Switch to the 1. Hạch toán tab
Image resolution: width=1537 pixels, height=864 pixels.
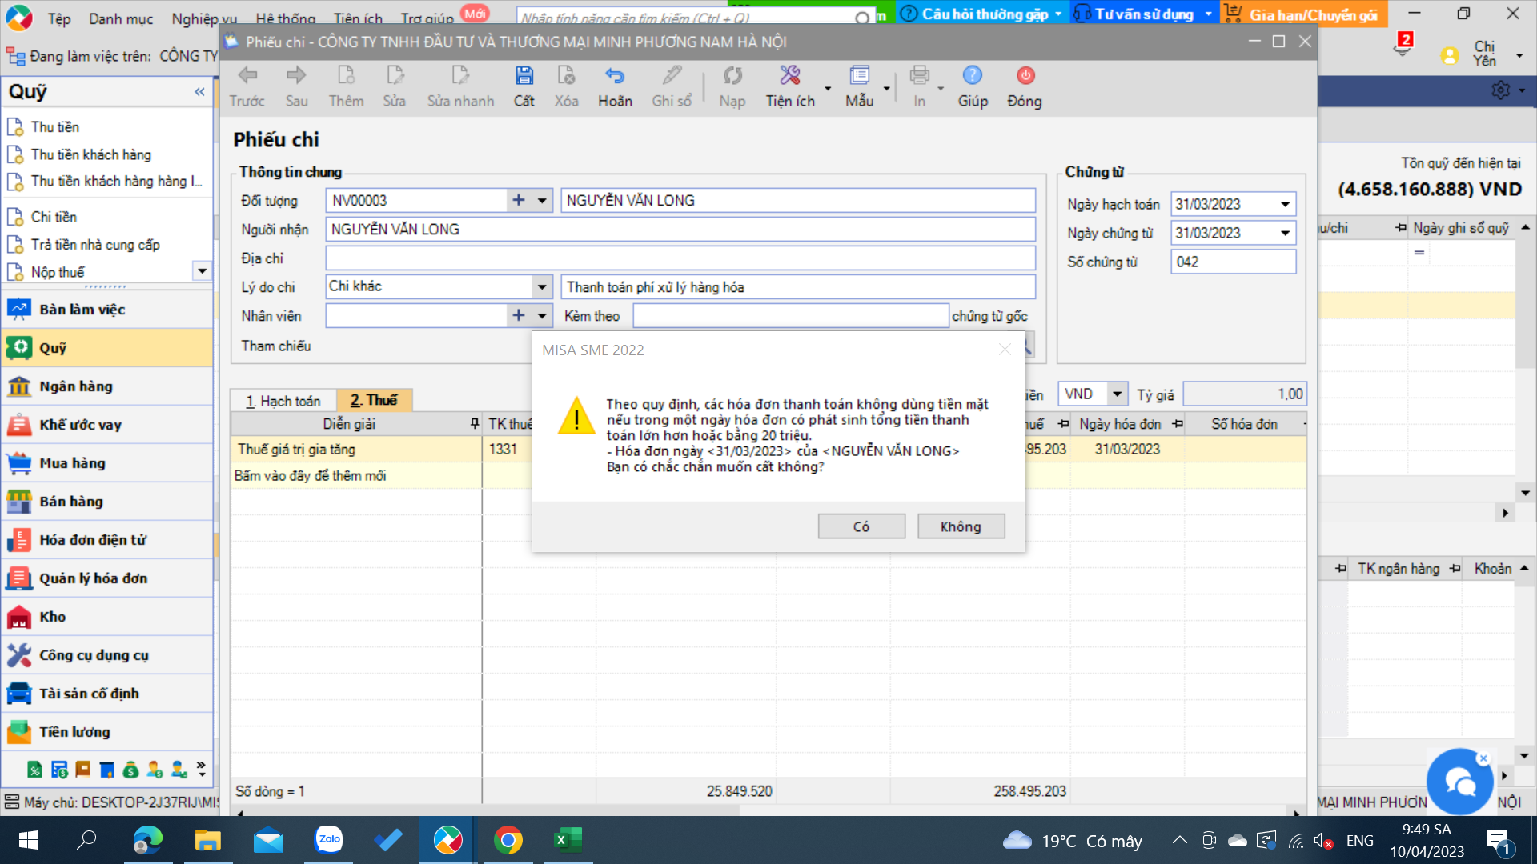click(283, 401)
